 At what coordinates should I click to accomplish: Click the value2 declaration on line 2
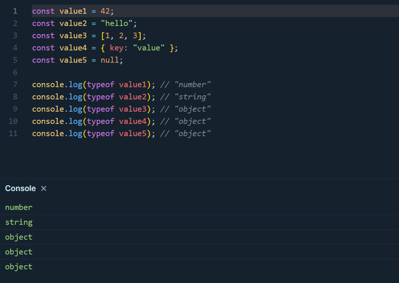(x=73, y=23)
